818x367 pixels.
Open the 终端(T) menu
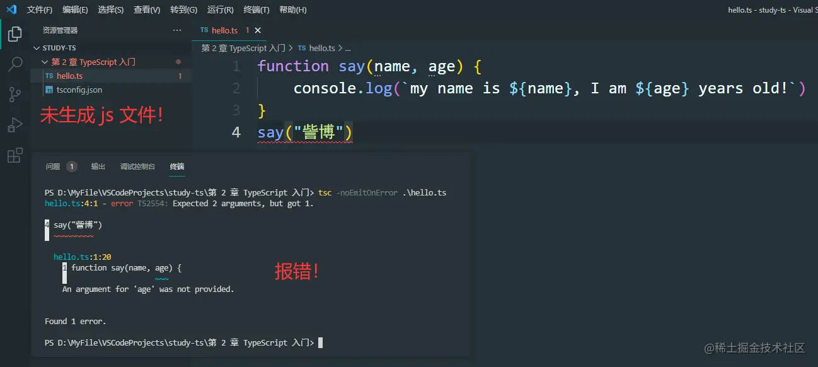pyautogui.click(x=256, y=9)
